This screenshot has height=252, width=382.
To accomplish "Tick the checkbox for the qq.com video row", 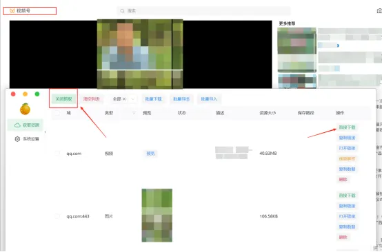I will (57, 154).
